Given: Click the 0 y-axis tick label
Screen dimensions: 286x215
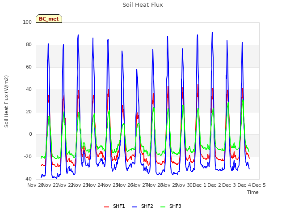Looking at the screenshot, I should coord(30,134).
